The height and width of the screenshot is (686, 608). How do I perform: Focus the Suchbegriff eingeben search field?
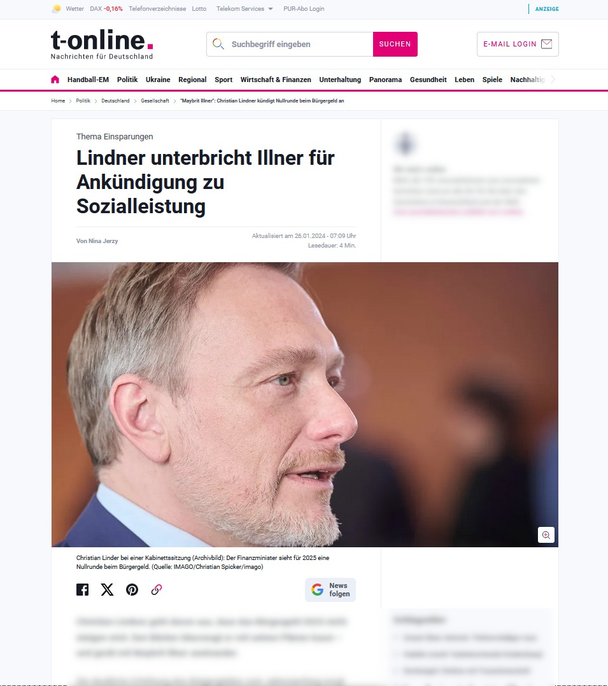[x=290, y=44]
